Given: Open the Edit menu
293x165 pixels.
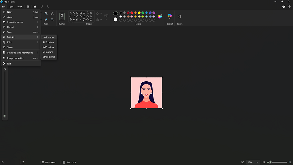Looking at the screenshot, I should [11, 7].
